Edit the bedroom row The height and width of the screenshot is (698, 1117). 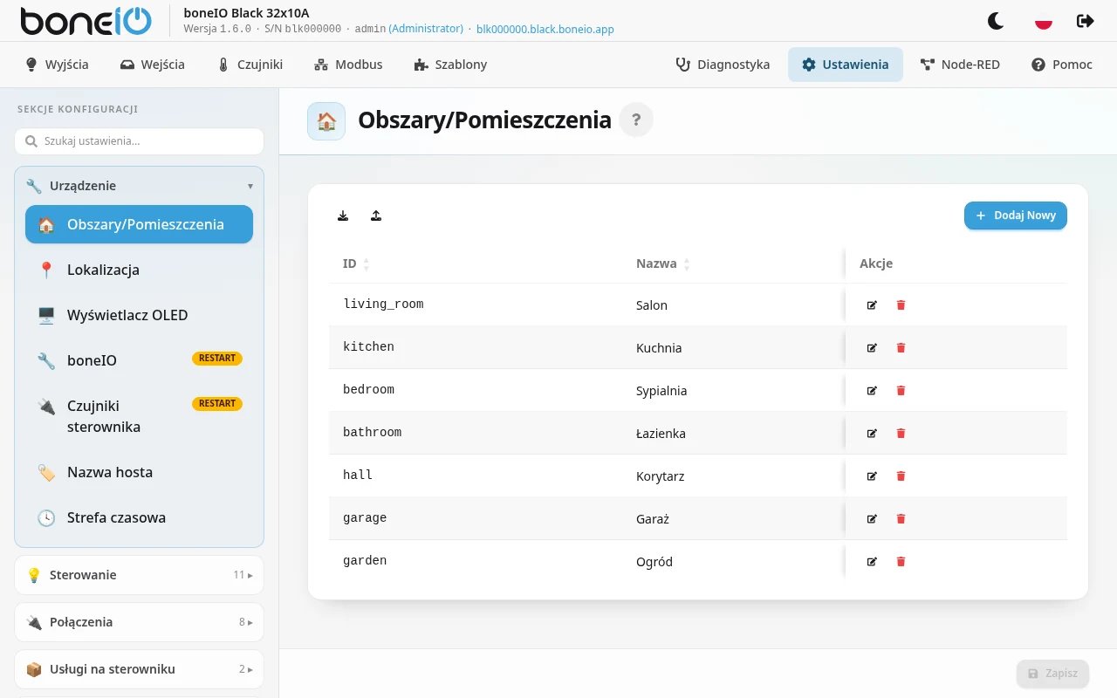point(872,391)
